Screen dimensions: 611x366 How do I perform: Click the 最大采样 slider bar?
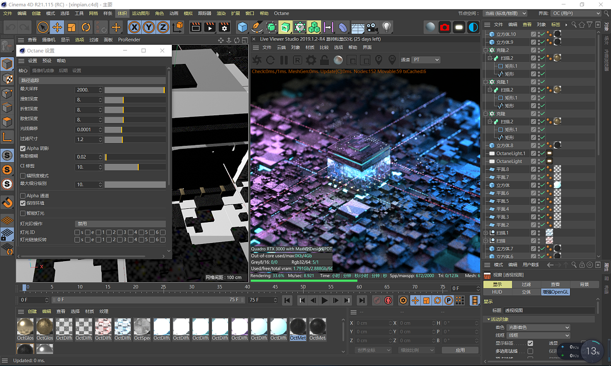click(135, 90)
